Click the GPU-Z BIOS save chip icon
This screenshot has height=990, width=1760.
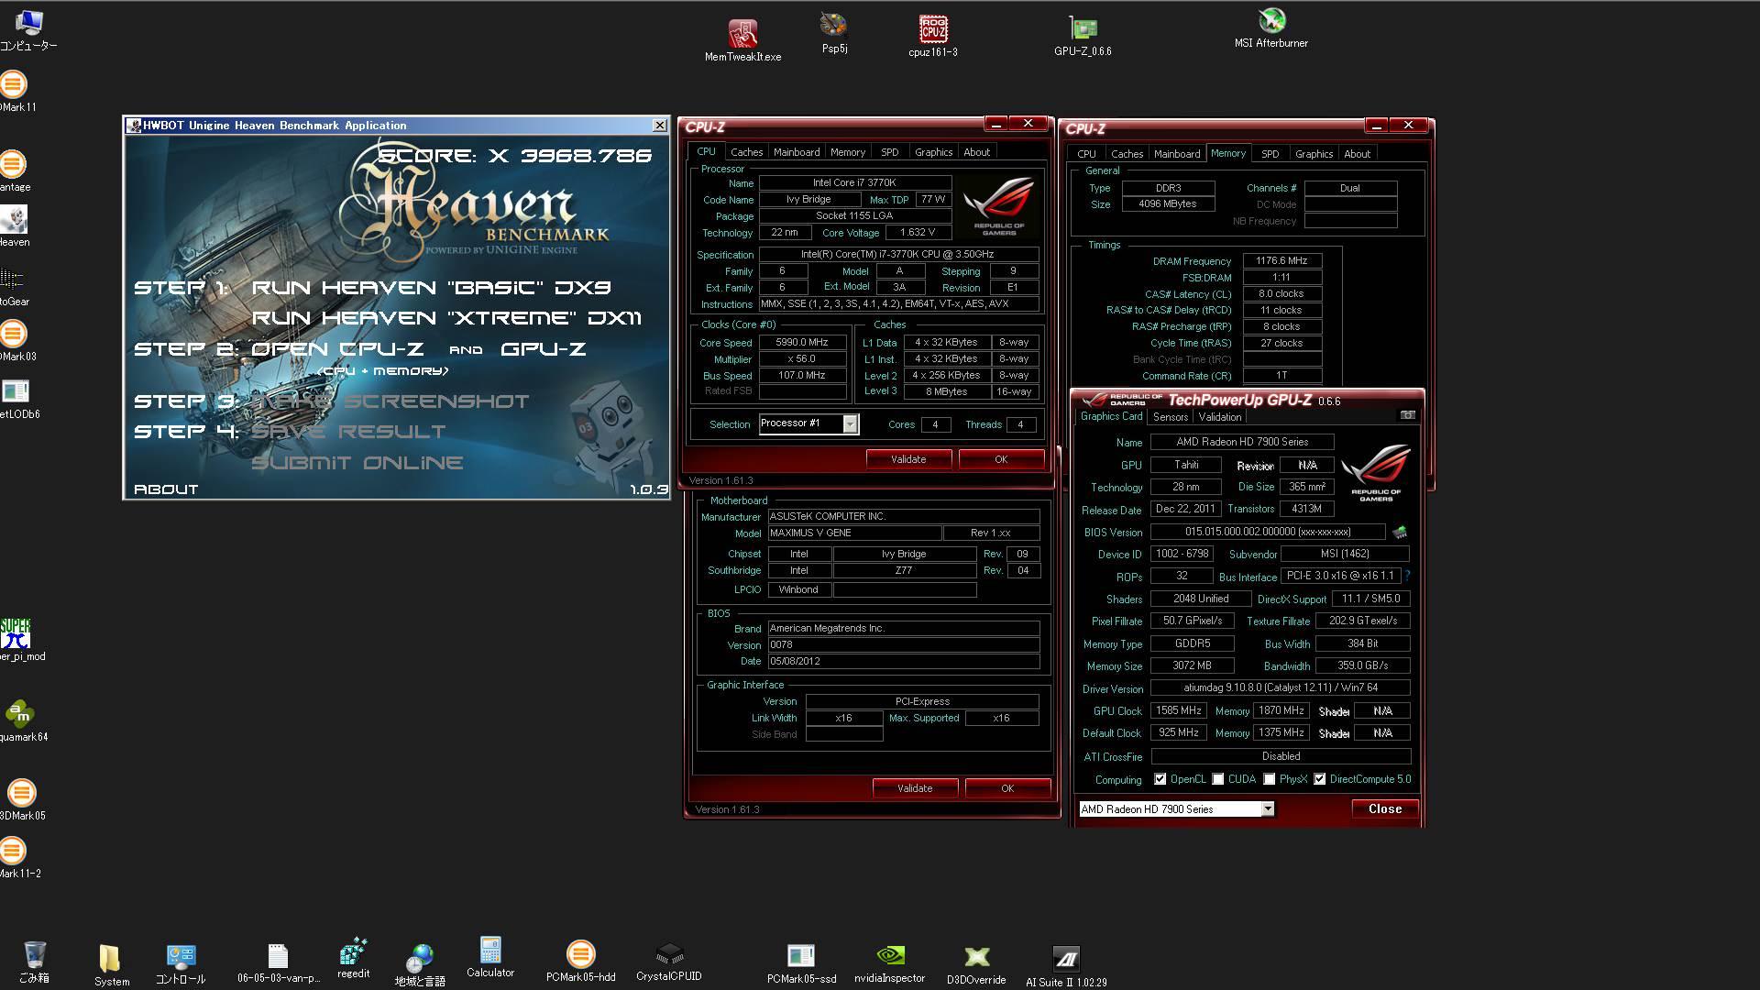pos(1400,532)
